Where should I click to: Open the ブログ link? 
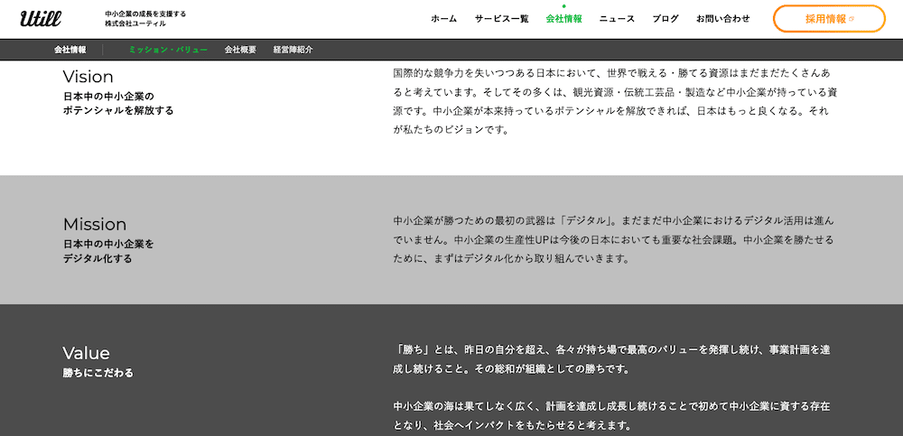666,19
